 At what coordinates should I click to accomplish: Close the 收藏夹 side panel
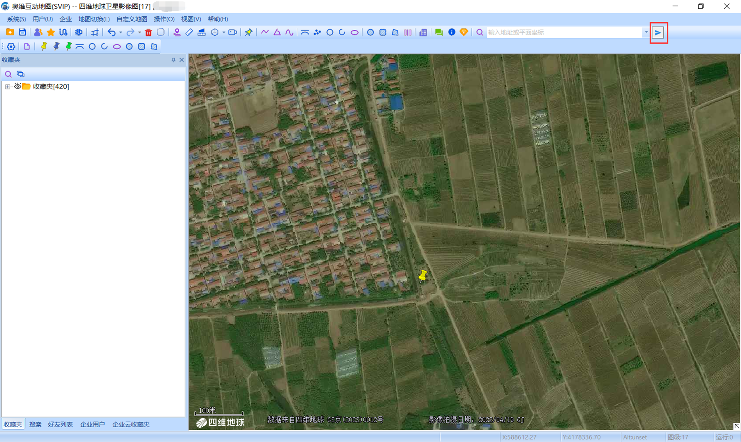click(x=182, y=60)
